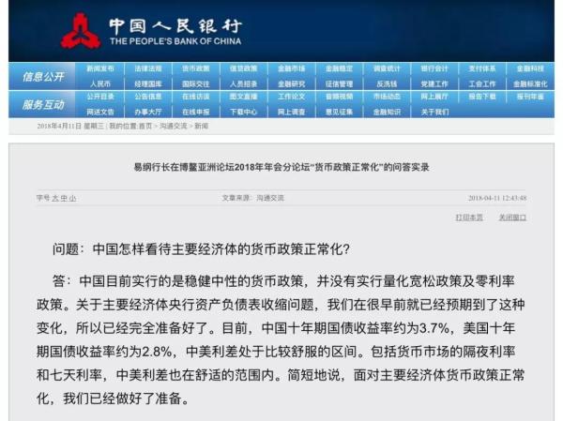Image resolution: width=563 pixels, height=421 pixels.
Task: Open the 服务互动 section header
Action: point(43,105)
